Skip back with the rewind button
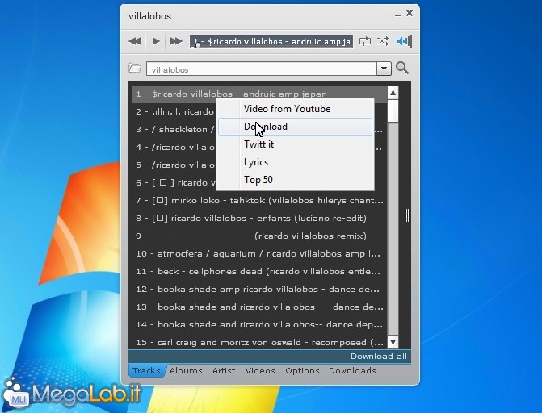 (x=135, y=41)
